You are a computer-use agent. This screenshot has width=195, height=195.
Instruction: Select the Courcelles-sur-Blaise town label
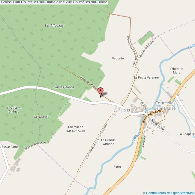(166, 106)
